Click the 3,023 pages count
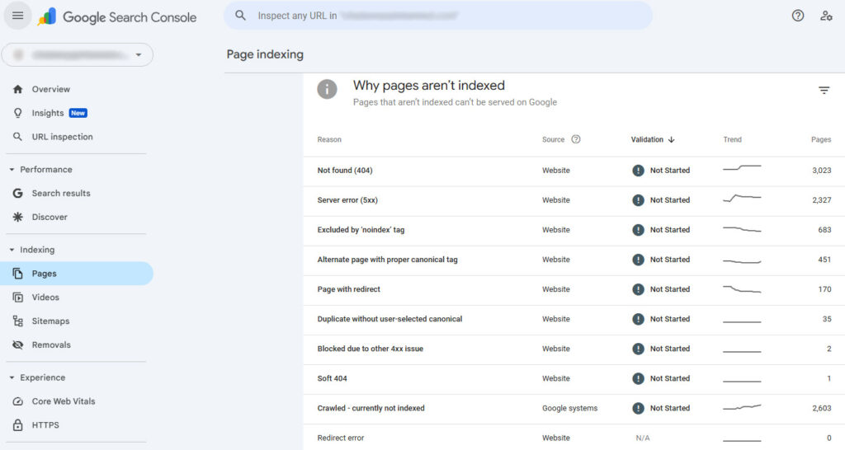Viewport: 845px width, 450px height. coord(821,171)
